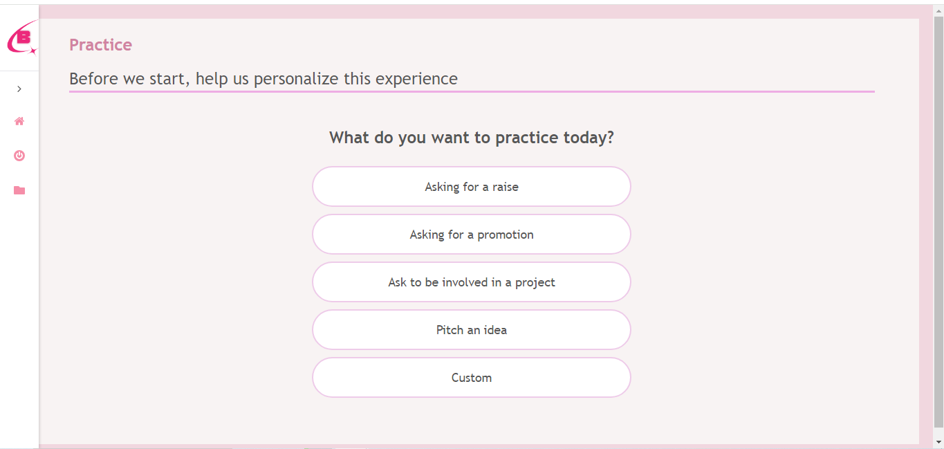Choose "Asking for a raise"
Viewport: 944px width, 449px height.
click(471, 187)
